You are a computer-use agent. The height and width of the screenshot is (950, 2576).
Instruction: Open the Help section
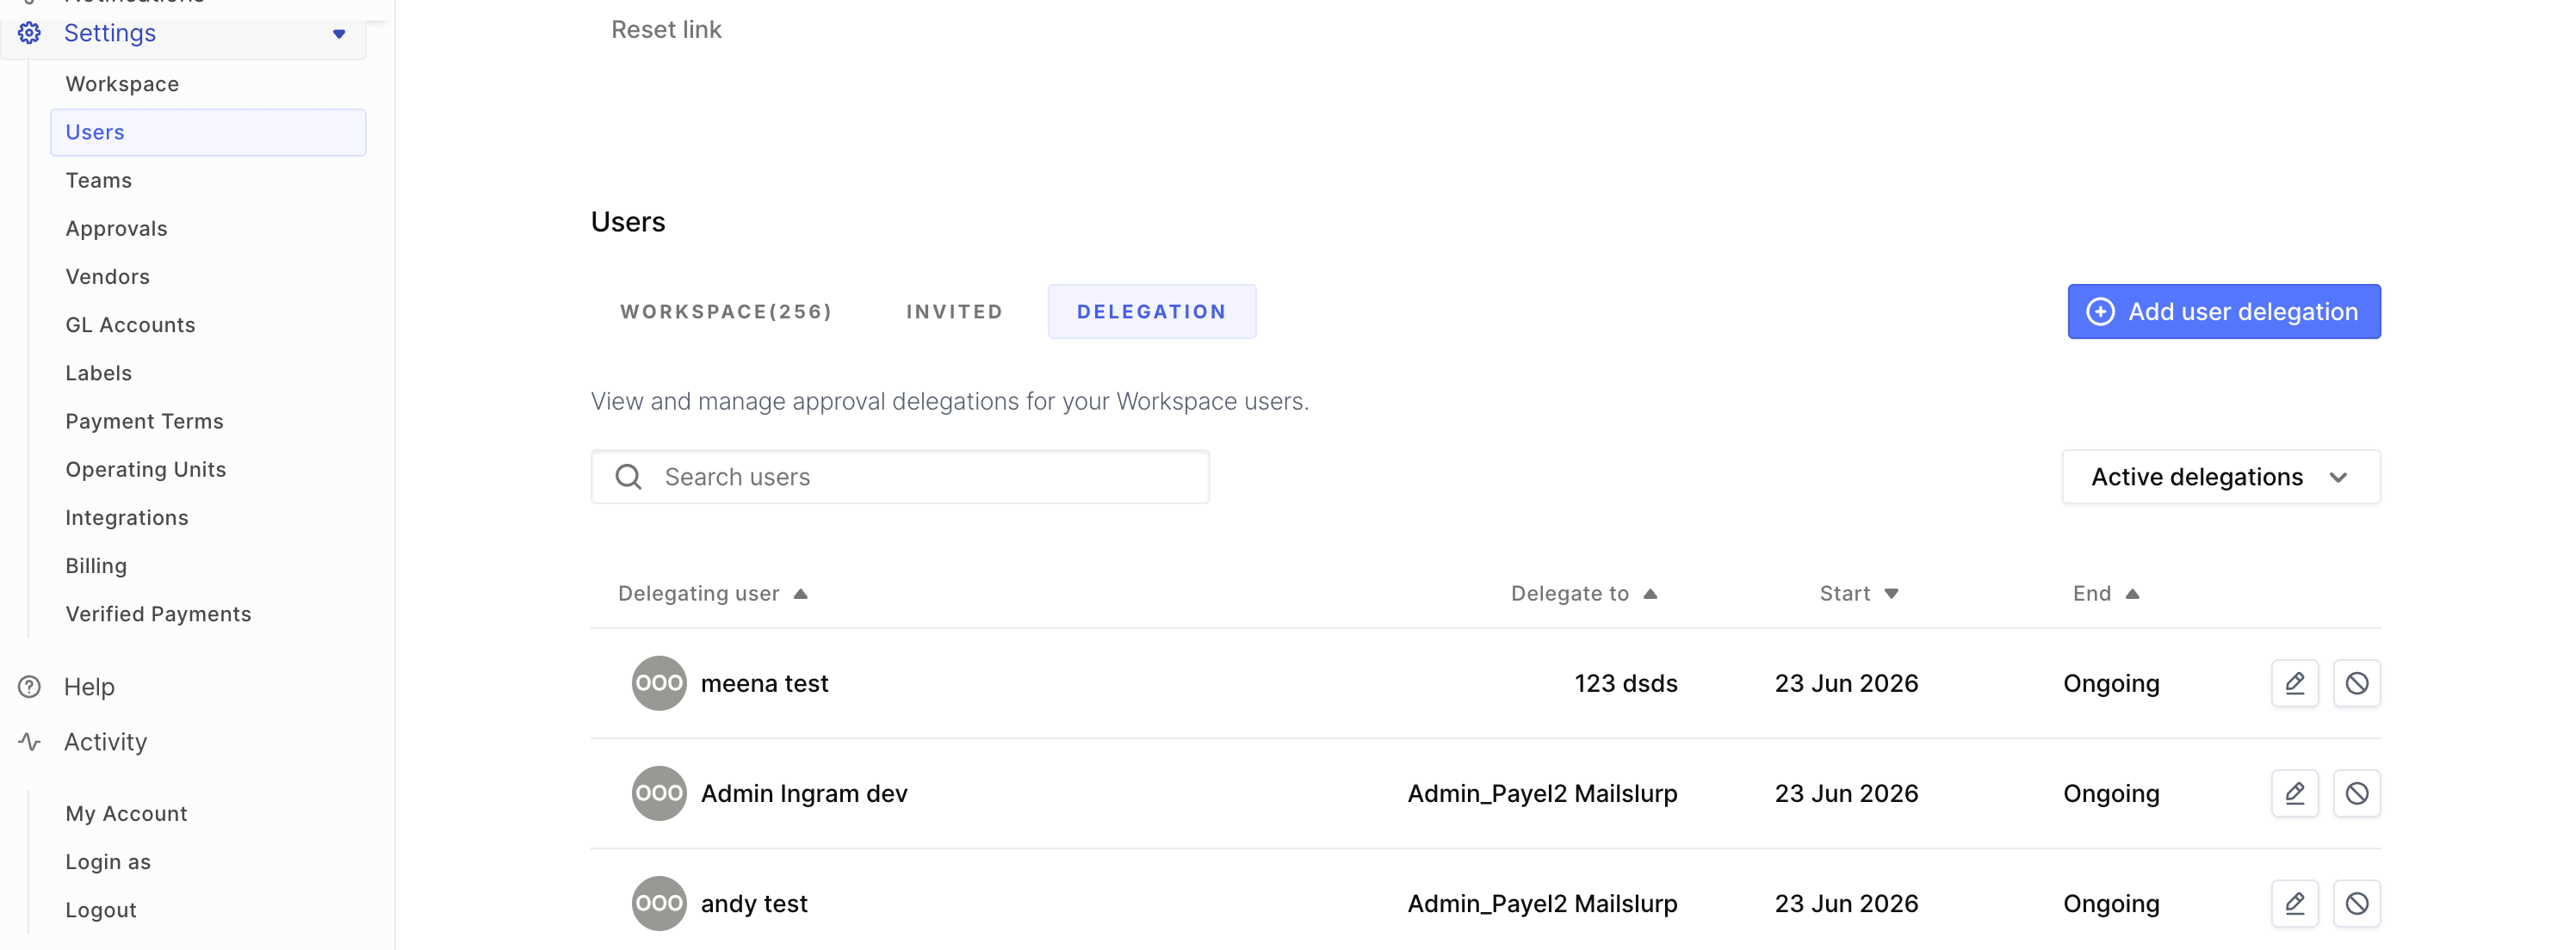[x=89, y=688]
